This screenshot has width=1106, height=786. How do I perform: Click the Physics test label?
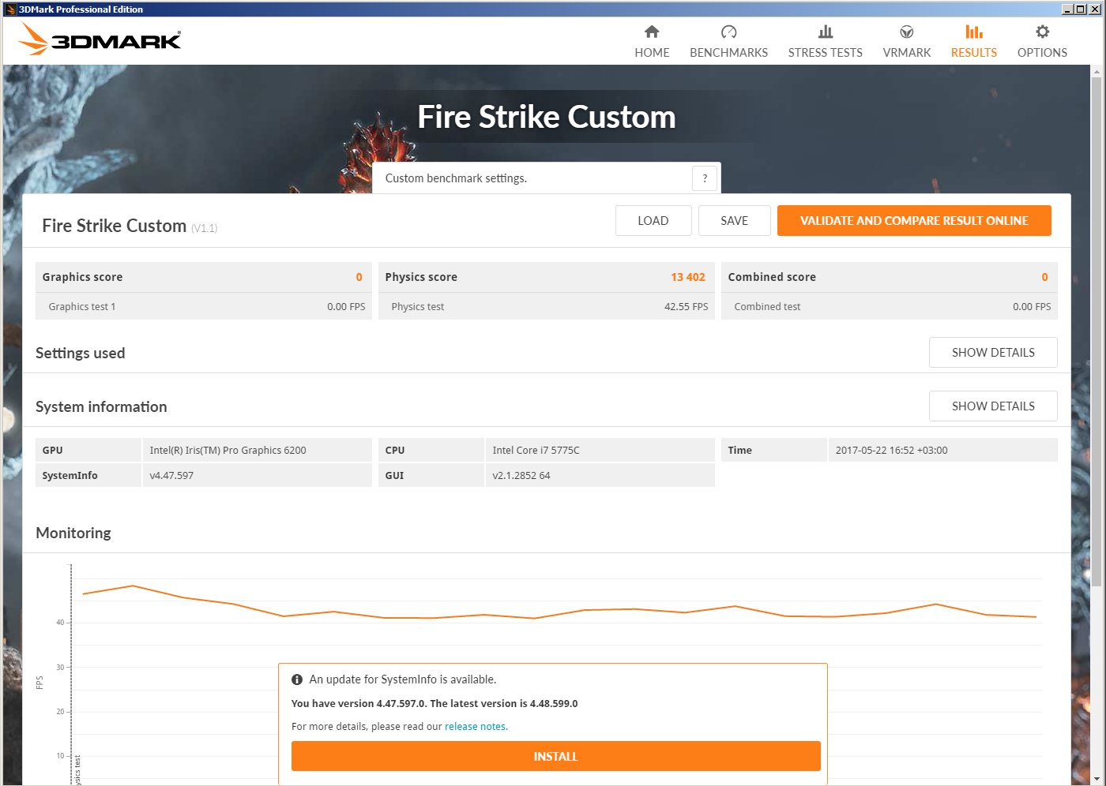pyautogui.click(x=418, y=307)
